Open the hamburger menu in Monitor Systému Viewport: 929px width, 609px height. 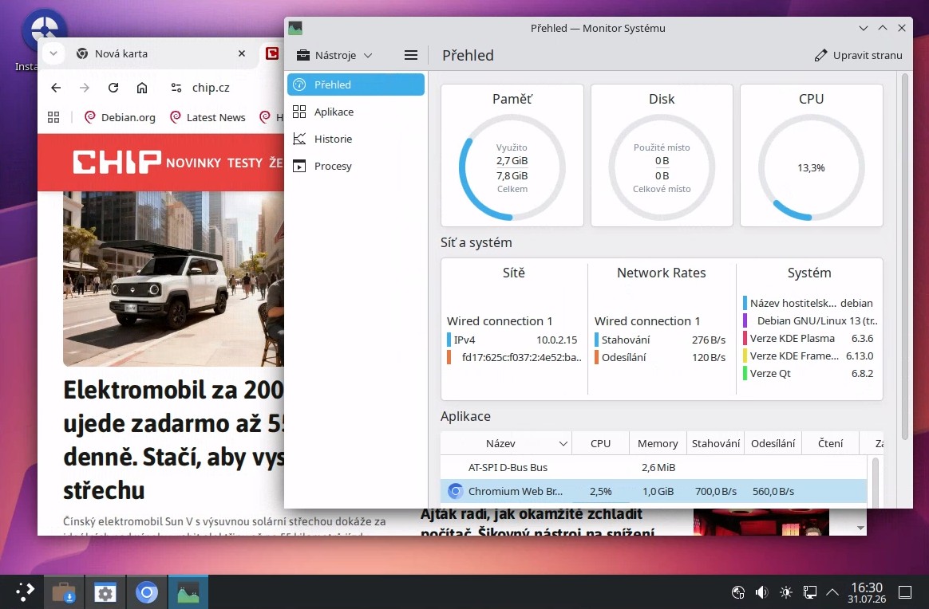click(x=410, y=55)
